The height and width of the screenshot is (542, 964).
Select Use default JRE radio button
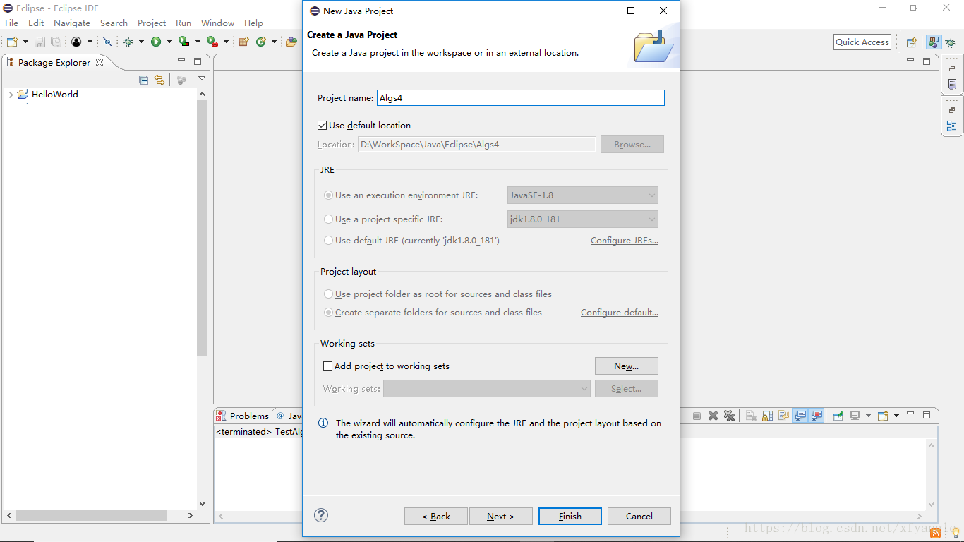[328, 240]
